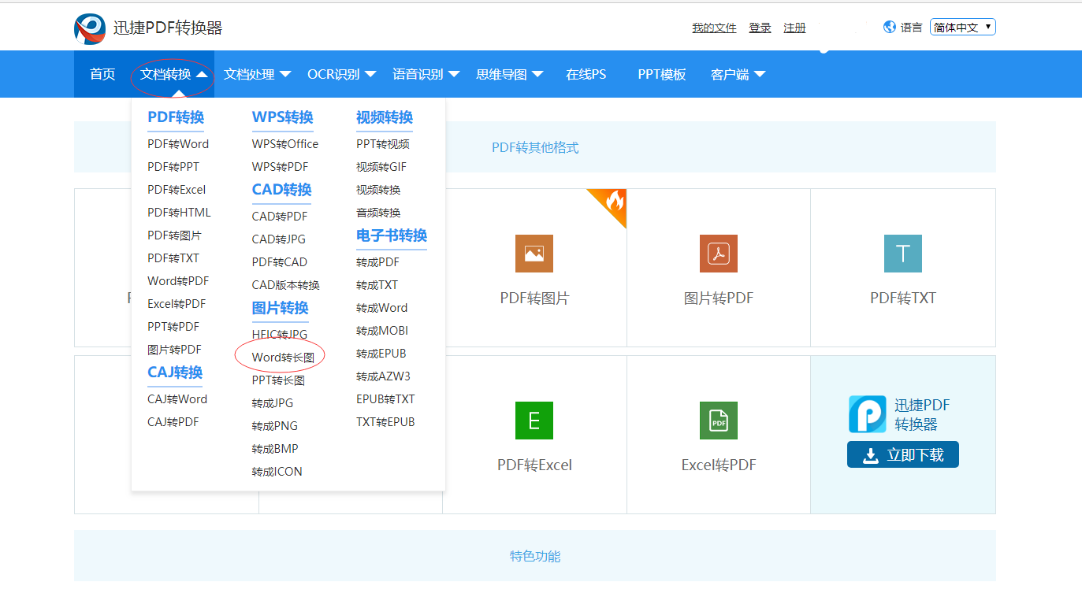Select 转成BMP in the menu
1082x593 pixels.
click(x=275, y=449)
